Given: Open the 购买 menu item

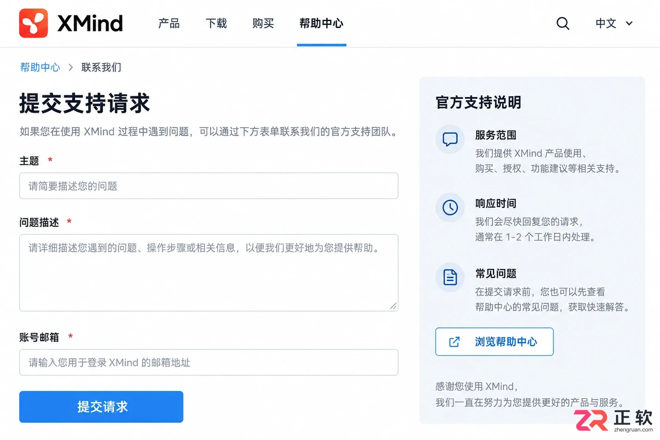Looking at the screenshot, I should pyautogui.click(x=263, y=23).
